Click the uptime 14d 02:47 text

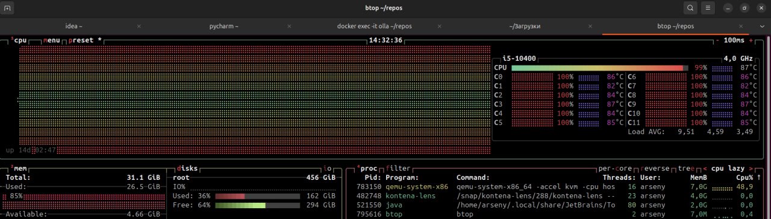coord(31,150)
